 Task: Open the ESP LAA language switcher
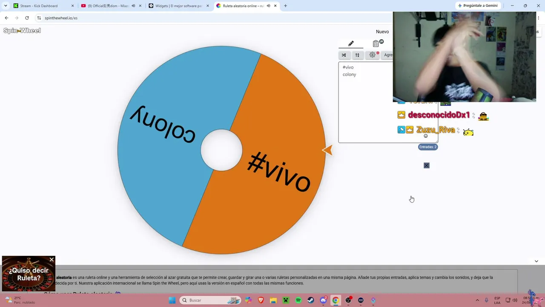(x=497, y=300)
